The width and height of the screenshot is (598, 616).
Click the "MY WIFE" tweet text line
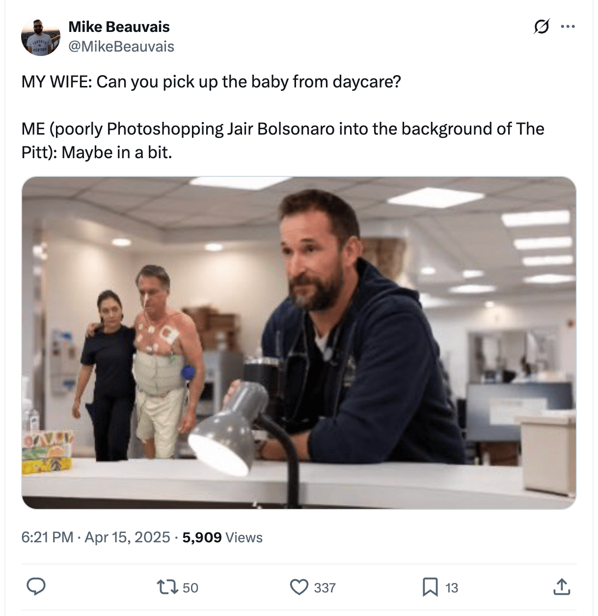[x=211, y=82]
